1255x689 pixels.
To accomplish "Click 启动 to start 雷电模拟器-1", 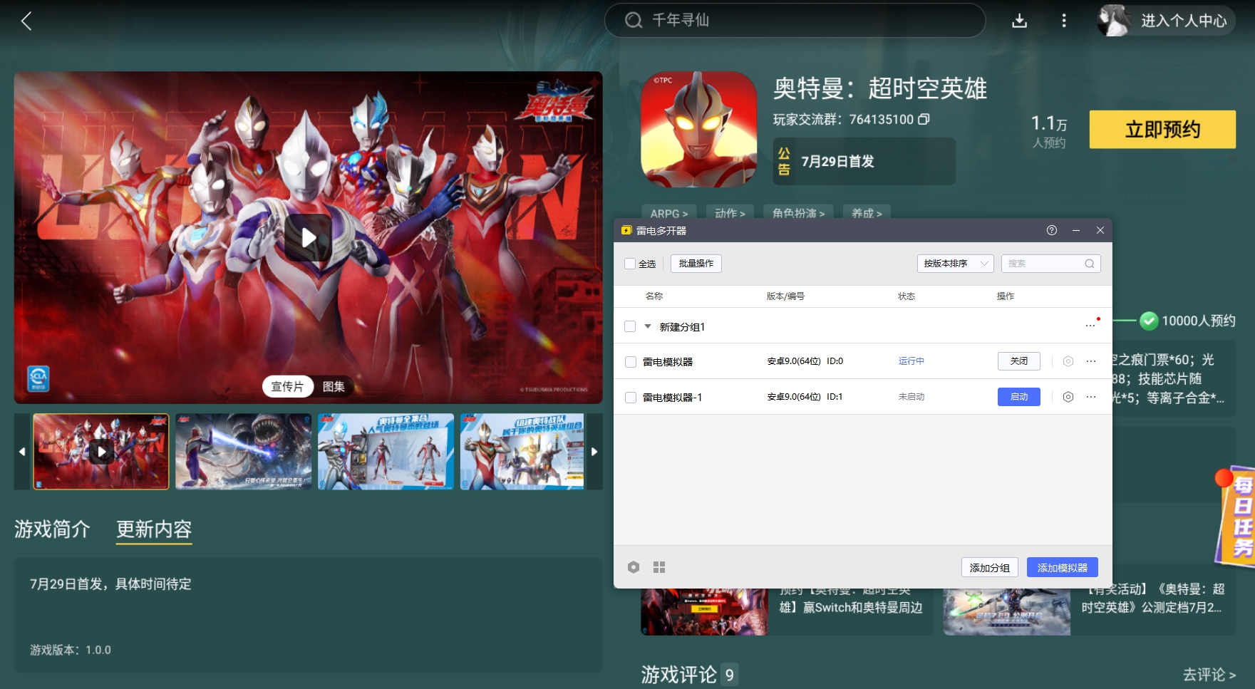I will tap(1019, 397).
